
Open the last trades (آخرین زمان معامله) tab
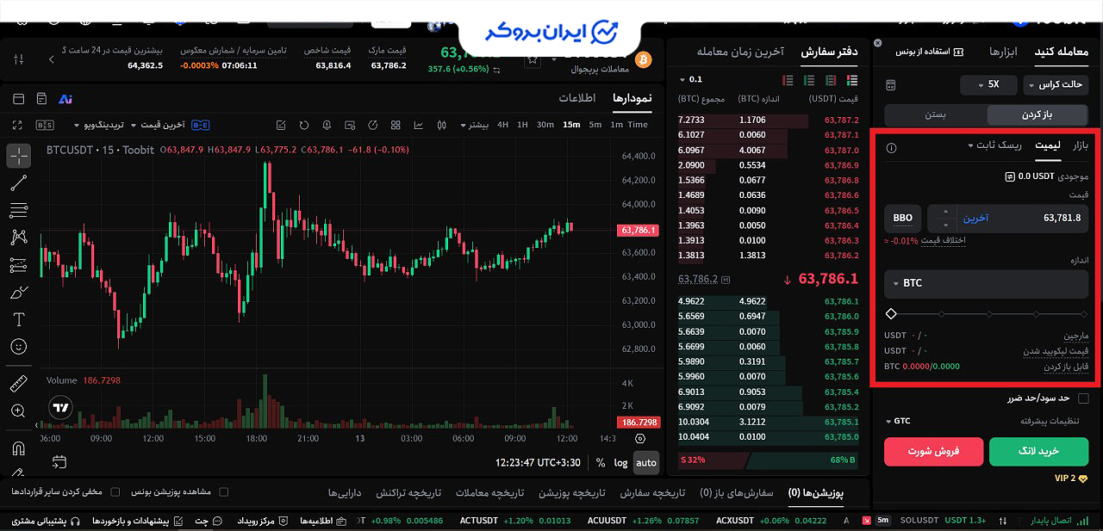pyautogui.click(x=739, y=52)
